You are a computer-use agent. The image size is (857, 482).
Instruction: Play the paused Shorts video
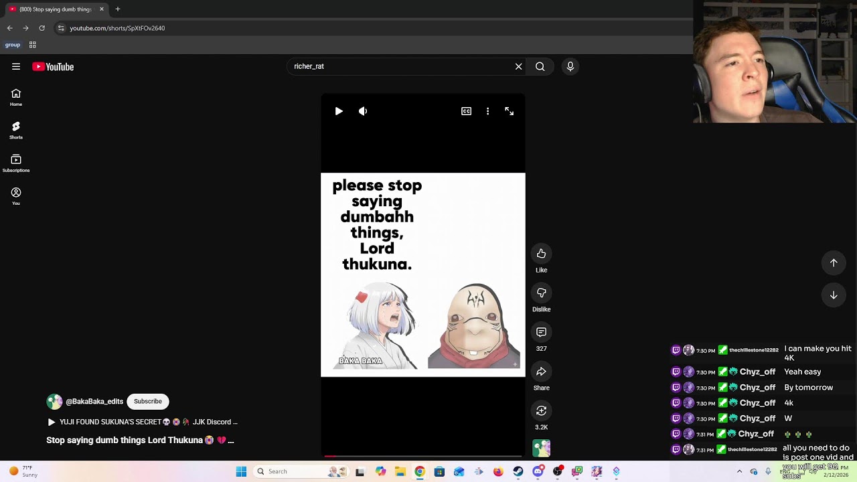[x=339, y=111]
